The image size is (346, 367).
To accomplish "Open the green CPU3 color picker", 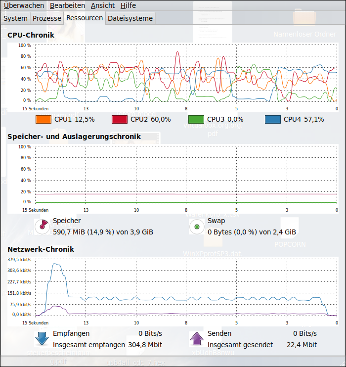I will coord(196,119).
